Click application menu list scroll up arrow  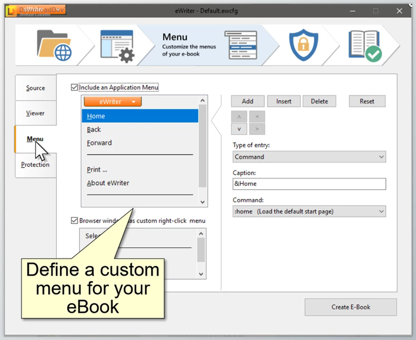click(x=202, y=100)
